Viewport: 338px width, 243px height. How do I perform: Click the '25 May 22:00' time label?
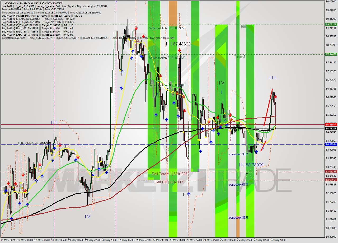[245, 240]
